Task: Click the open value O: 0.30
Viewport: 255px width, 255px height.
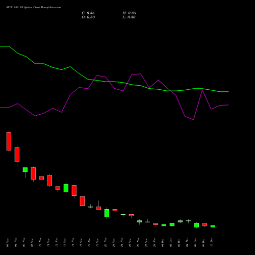Action: click(88, 17)
